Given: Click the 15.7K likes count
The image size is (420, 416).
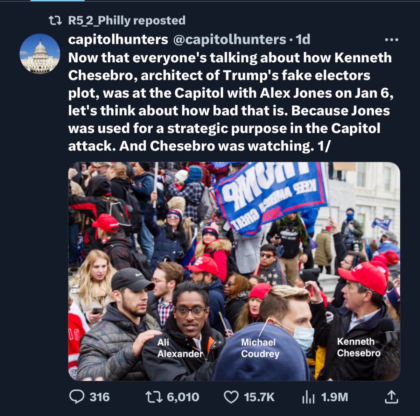Looking at the screenshot, I should pyautogui.click(x=259, y=397).
